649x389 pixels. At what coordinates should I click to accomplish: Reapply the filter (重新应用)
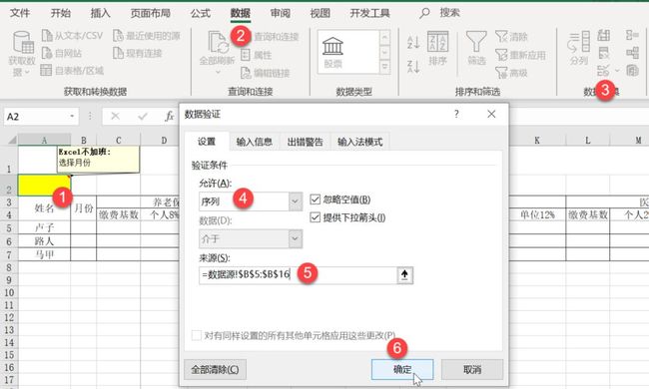pos(520,55)
